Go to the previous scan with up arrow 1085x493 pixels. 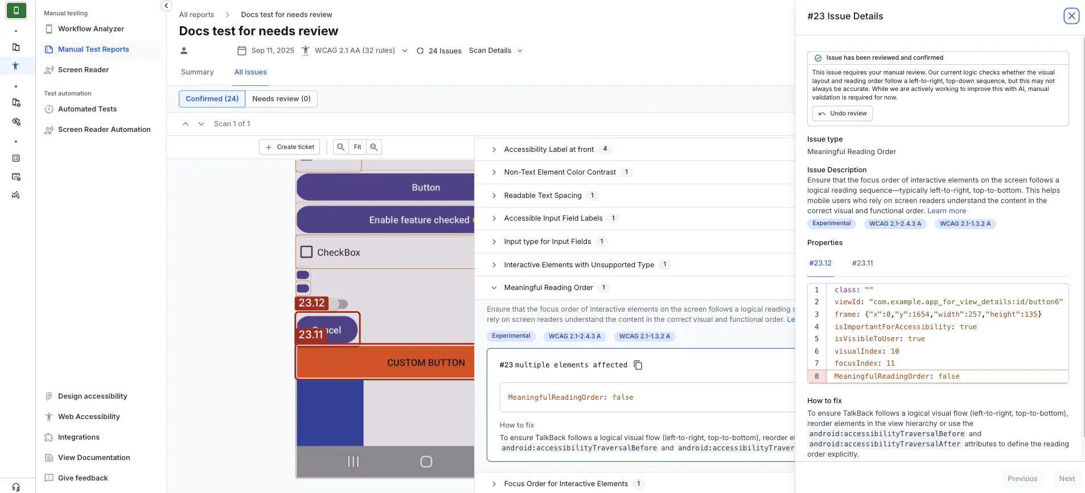point(186,124)
